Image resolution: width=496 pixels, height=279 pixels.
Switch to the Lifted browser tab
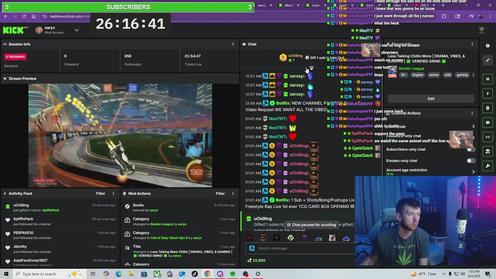(x=398, y=5)
